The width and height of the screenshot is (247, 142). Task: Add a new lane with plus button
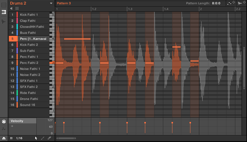tap(12, 126)
